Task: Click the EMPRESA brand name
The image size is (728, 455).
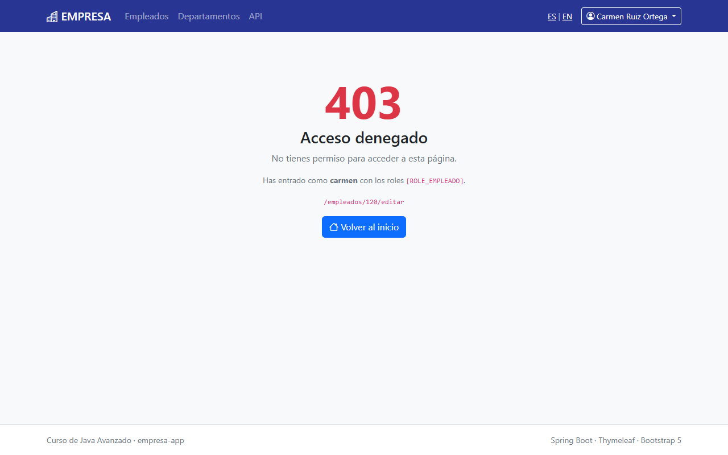Action: [x=86, y=16]
